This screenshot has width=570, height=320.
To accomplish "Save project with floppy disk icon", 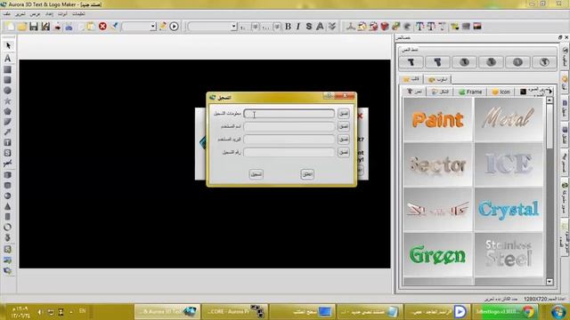I will [34, 27].
